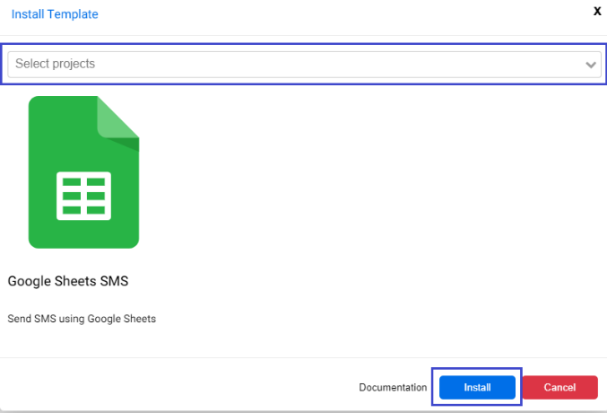The image size is (607, 413).
Task: Close the Install Template dialog with X
Action: pos(597,12)
